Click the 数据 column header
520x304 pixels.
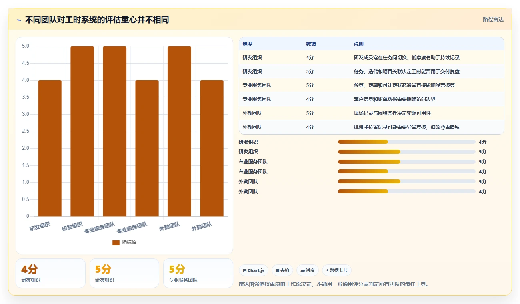click(311, 44)
